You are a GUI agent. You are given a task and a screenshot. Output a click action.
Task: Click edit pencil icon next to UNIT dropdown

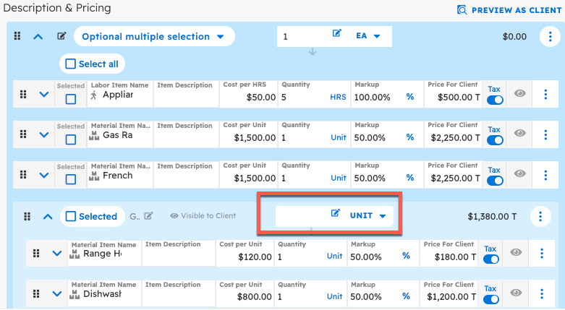click(x=336, y=215)
